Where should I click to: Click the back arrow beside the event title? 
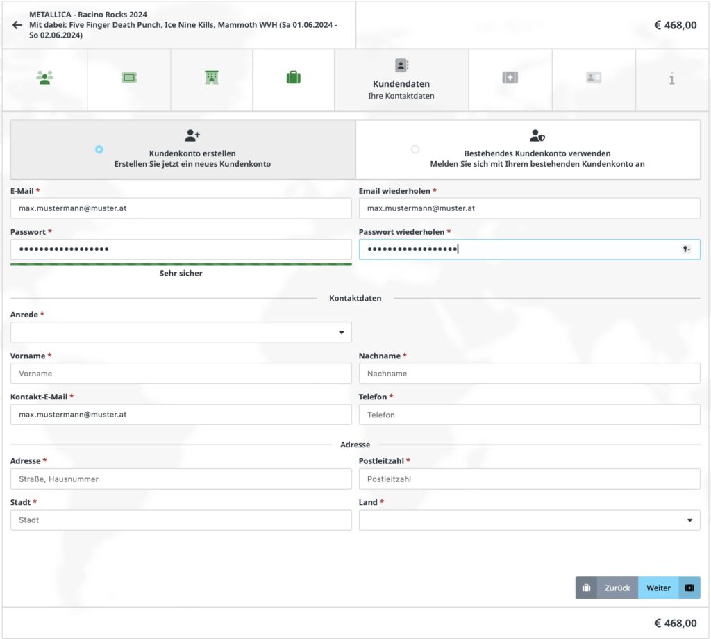(x=18, y=25)
